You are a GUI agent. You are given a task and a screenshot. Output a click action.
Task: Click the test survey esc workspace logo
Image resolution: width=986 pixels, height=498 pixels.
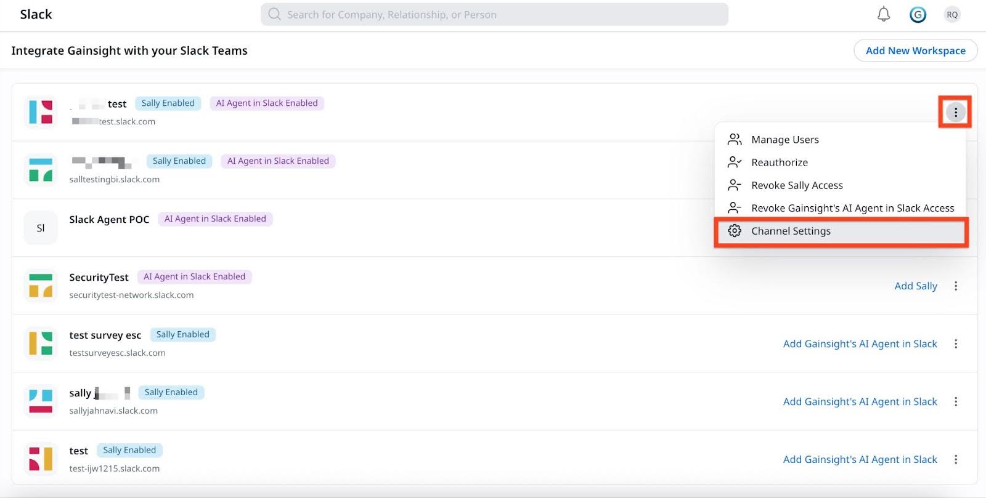click(x=41, y=343)
